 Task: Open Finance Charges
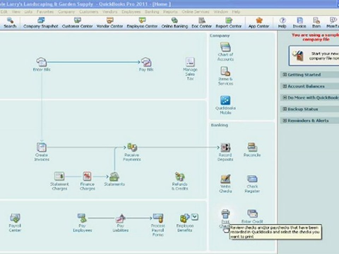click(x=87, y=181)
